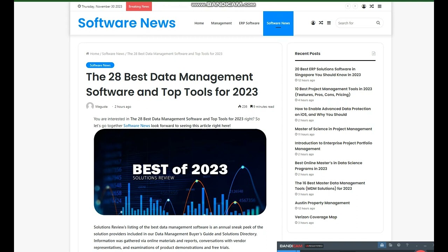Click the home icon in breadcrumb

[x=87, y=54]
